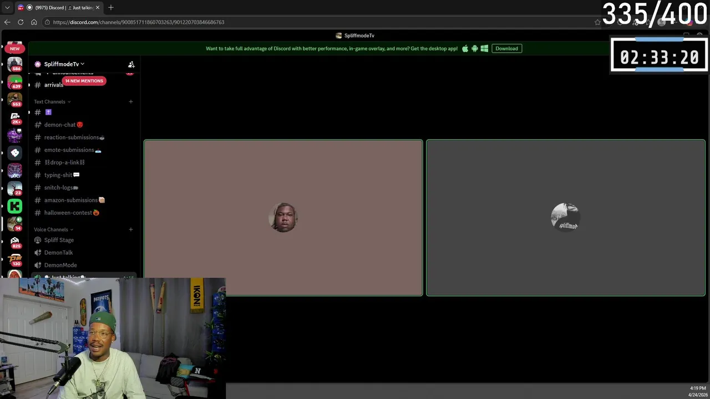The image size is (710, 399).
Task: Click the Windows icon in the banner
Action: [484, 48]
